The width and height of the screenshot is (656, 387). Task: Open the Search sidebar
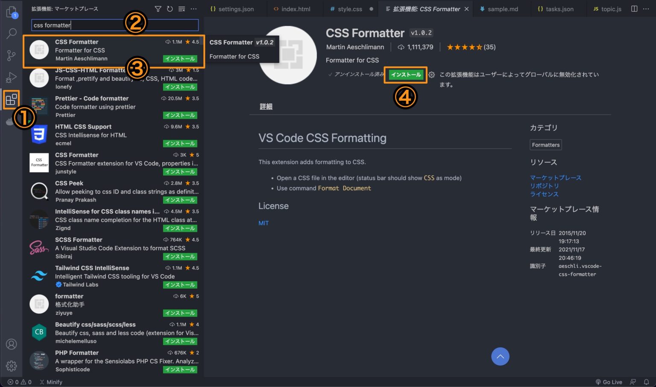pos(12,33)
